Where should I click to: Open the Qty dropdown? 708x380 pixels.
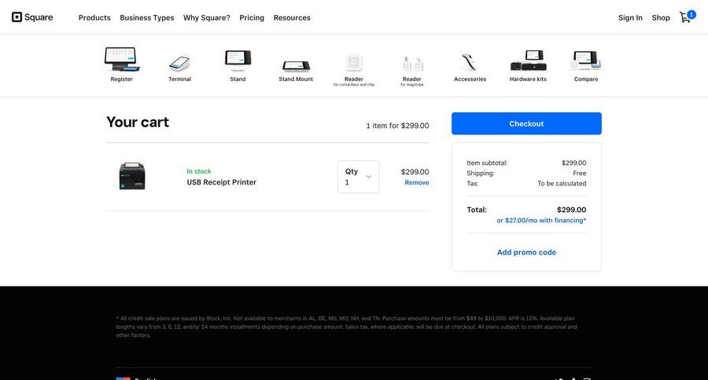359,177
